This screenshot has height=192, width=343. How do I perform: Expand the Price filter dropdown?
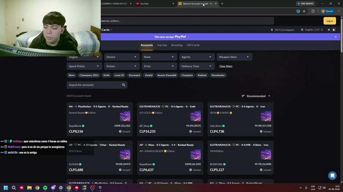pos(159,66)
